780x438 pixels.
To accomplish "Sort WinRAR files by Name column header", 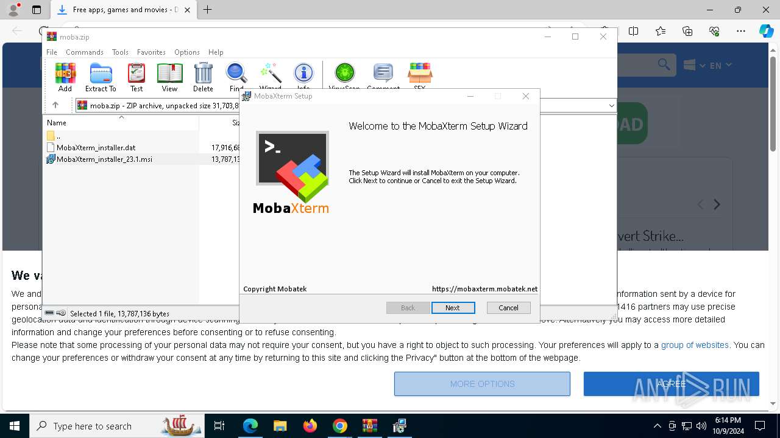I will [x=121, y=122].
